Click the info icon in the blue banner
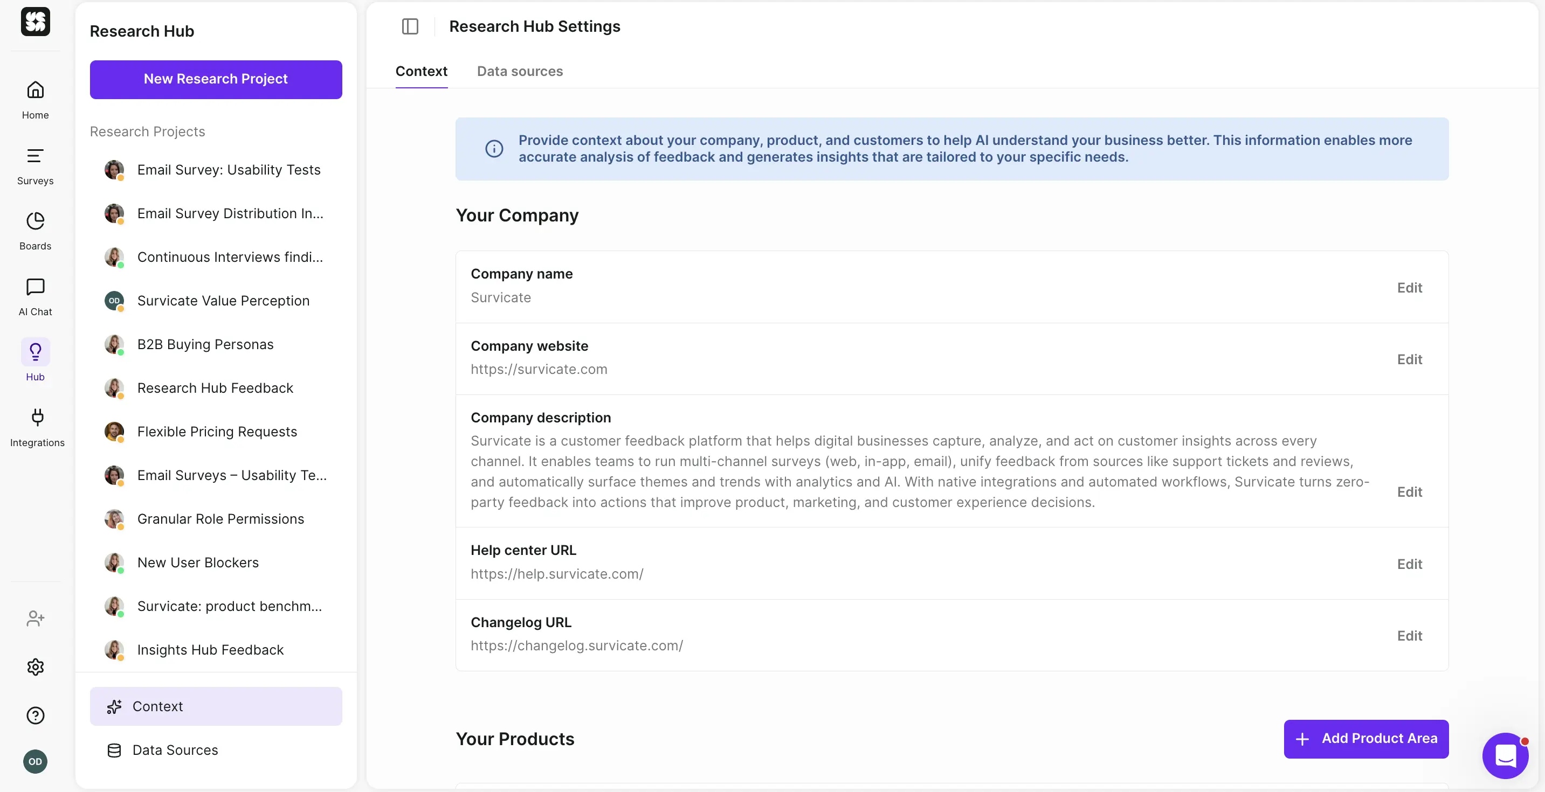This screenshot has height=792, width=1545. point(494,149)
